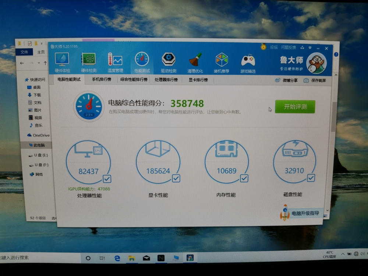Switch to the 处理器排行榜 tab
The width and height of the screenshot is (368, 276).
[166, 80]
